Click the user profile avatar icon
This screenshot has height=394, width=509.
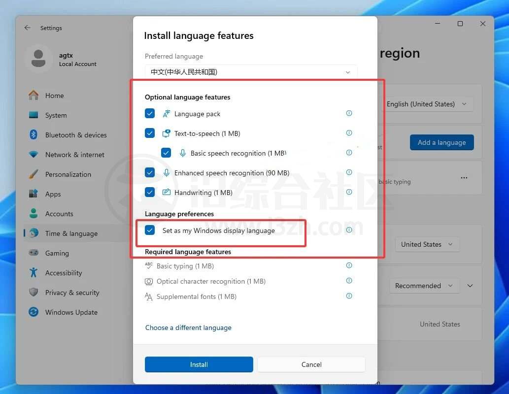[x=38, y=59]
